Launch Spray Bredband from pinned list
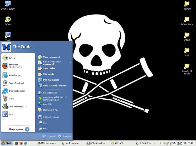The image size is (196, 146). coord(16,83)
